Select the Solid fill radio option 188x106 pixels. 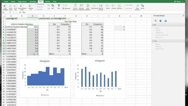pyautogui.click(x=154, y=30)
